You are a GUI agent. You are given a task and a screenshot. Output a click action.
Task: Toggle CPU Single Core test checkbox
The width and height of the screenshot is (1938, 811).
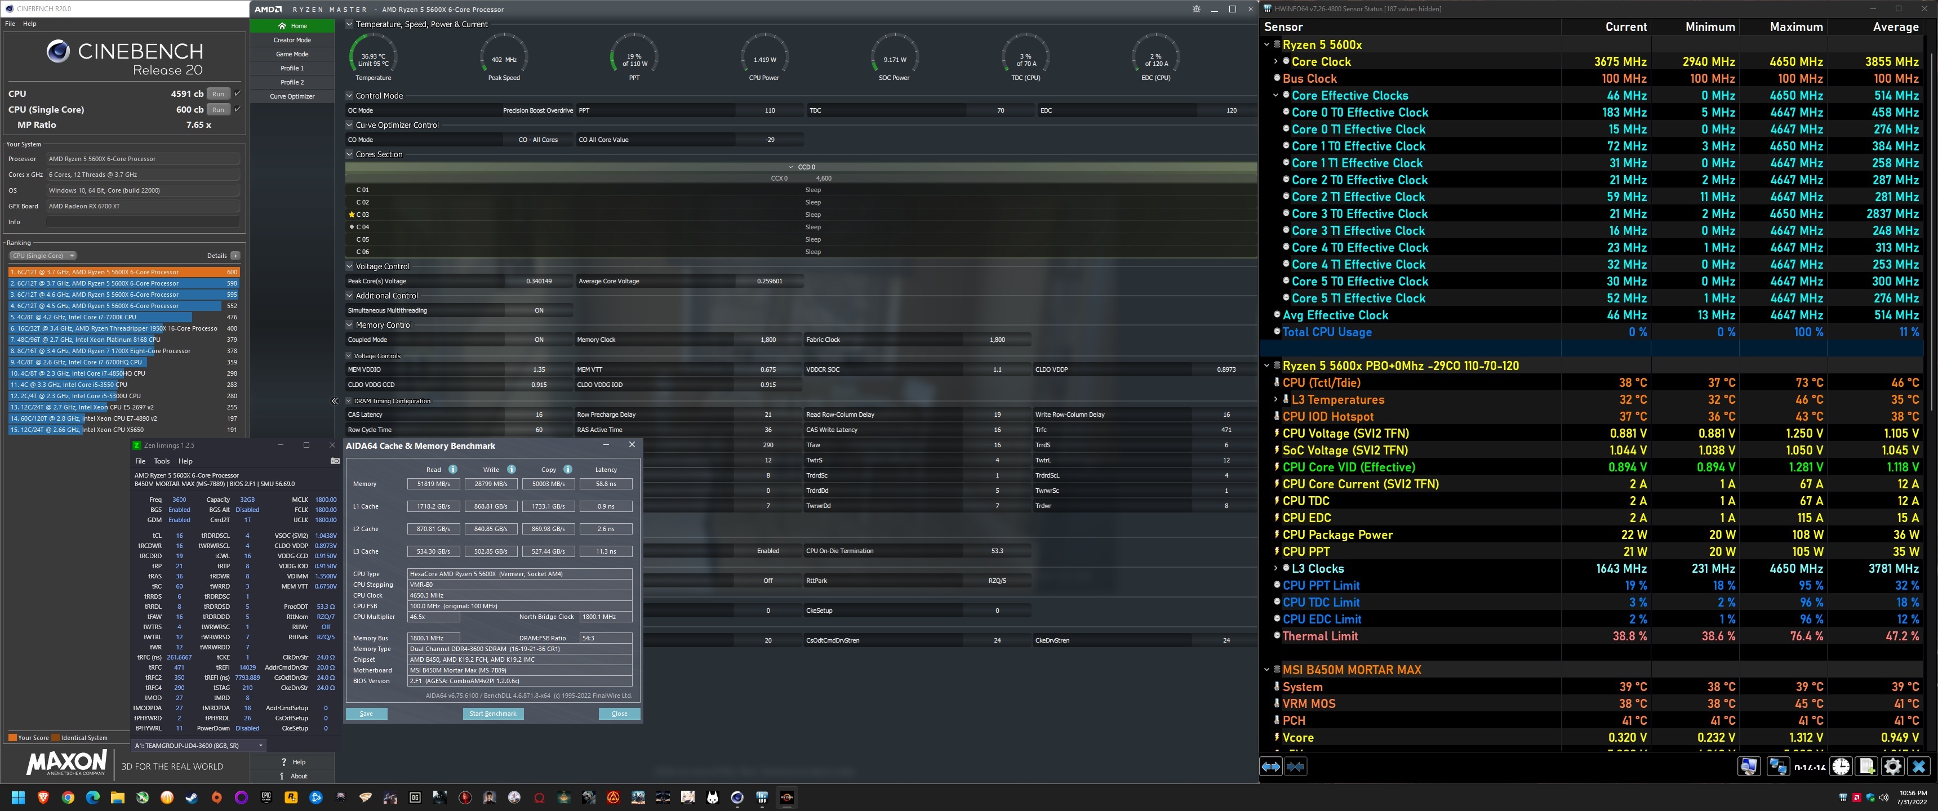coord(237,110)
